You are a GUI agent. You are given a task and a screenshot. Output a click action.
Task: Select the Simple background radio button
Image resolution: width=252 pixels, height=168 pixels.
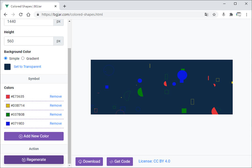[x=6, y=58]
